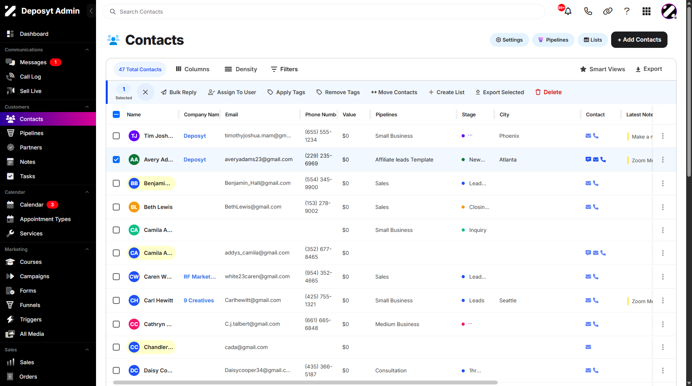The height and width of the screenshot is (386, 692).
Task: Check the Beth Lewis row checkbox
Action: 116,207
